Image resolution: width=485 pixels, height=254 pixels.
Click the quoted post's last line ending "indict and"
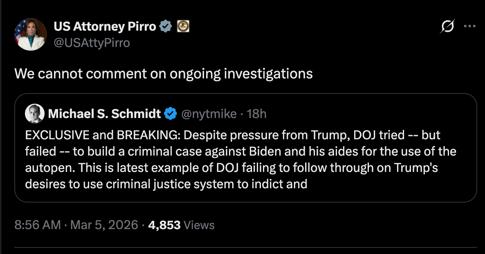point(166,184)
